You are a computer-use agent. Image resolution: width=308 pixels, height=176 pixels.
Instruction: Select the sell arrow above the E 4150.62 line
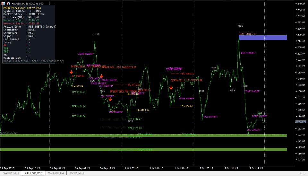click(x=110, y=99)
